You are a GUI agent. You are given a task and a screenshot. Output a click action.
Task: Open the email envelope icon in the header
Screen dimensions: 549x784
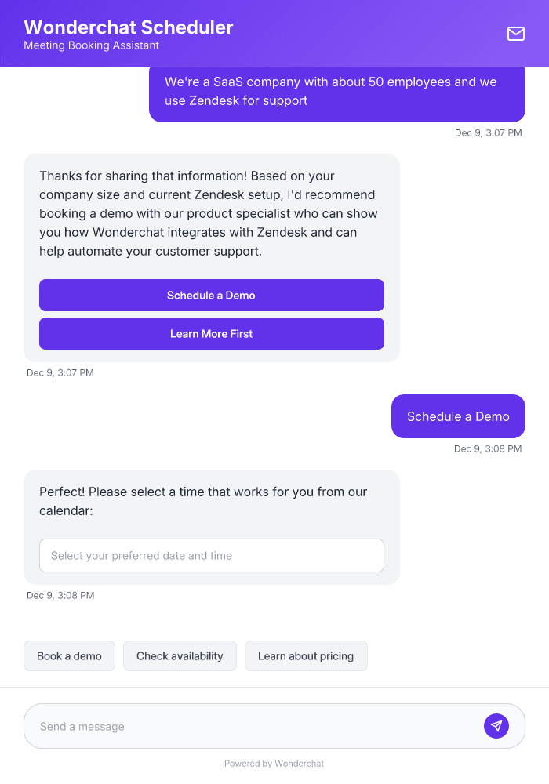pos(515,34)
